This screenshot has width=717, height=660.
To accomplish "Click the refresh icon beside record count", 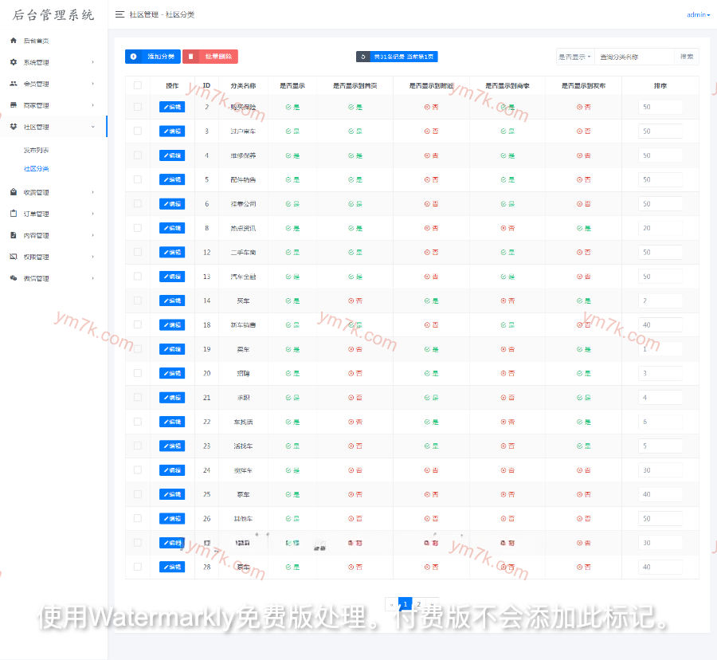I will pyautogui.click(x=363, y=57).
